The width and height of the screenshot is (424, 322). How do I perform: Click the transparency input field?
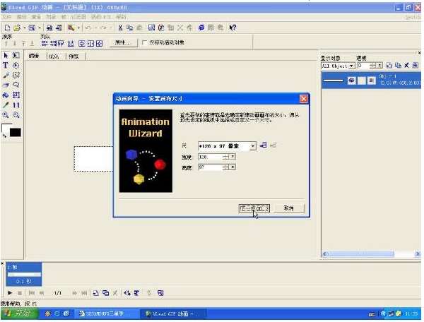coord(363,66)
